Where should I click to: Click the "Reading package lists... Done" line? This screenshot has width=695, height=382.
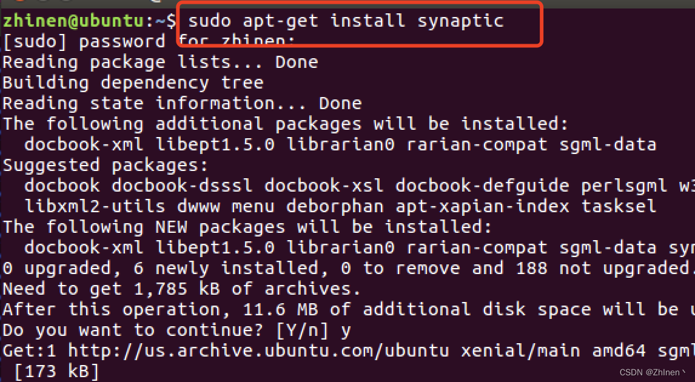160,62
